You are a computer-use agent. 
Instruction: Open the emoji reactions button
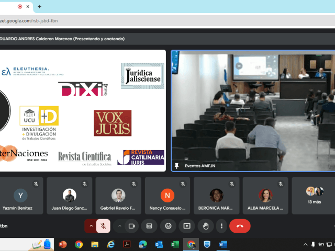coord(168,226)
